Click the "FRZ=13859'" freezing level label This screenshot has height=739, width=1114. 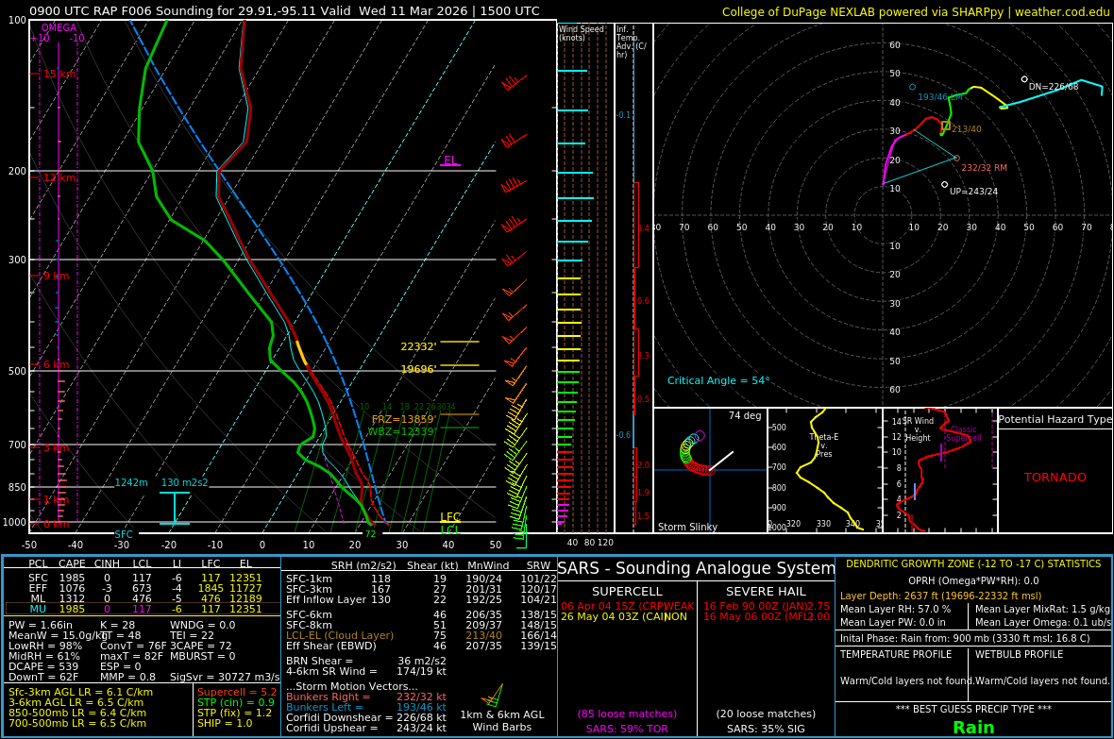tap(403, 420)
